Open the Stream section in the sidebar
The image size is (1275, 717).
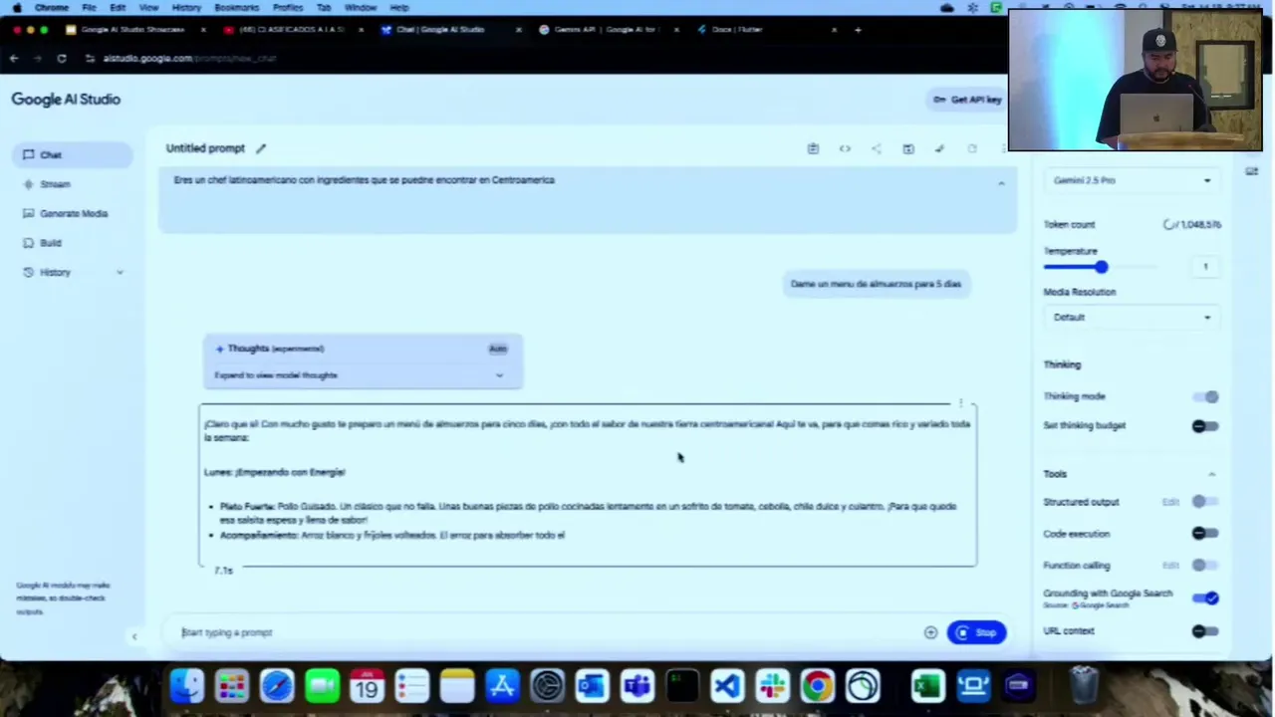coord(55,184)
